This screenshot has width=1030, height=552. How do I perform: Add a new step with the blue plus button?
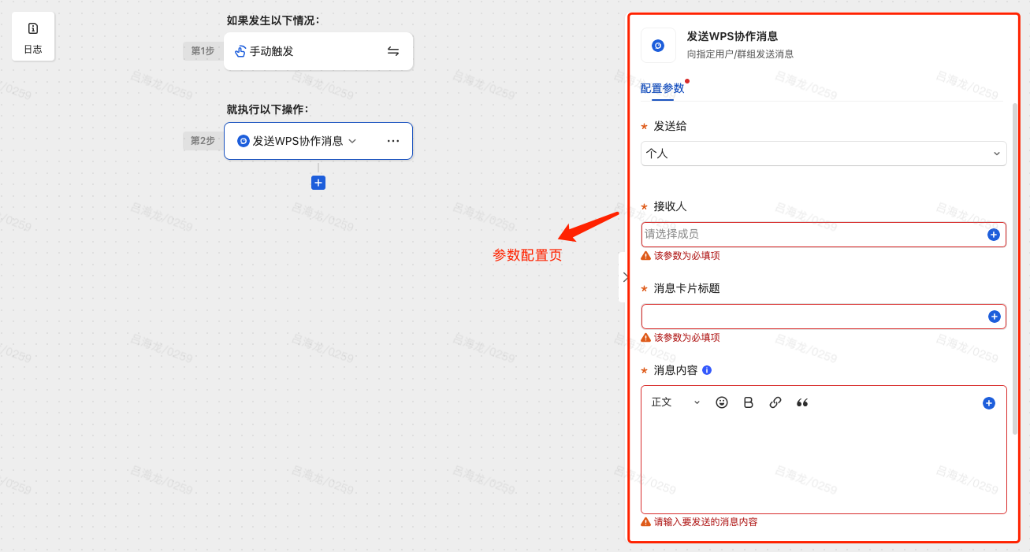318,183
